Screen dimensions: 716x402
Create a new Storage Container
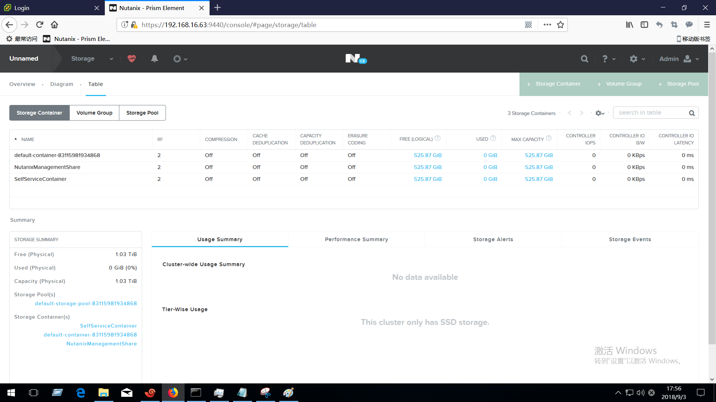tap(554, 84)
